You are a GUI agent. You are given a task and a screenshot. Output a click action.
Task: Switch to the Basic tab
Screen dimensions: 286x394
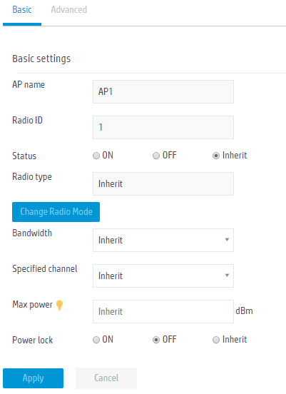[22, 9]
